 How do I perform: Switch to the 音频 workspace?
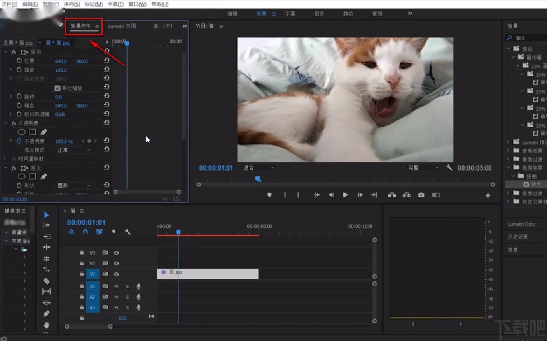(377, 14)
